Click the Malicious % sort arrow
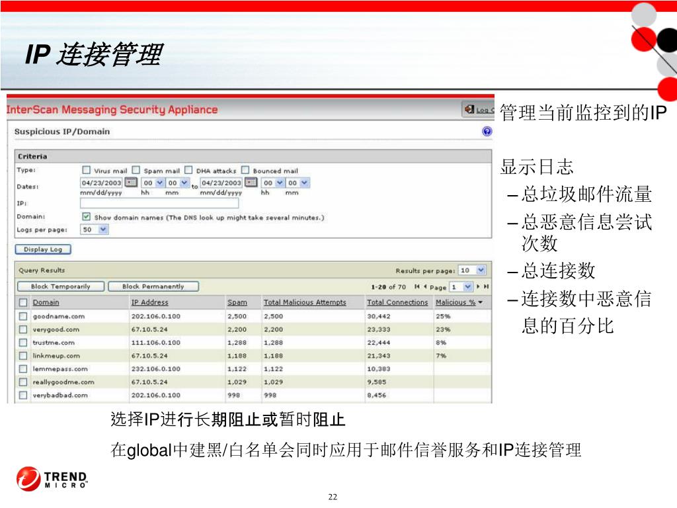The image size is (677, 508). click(x=481, y=302)
